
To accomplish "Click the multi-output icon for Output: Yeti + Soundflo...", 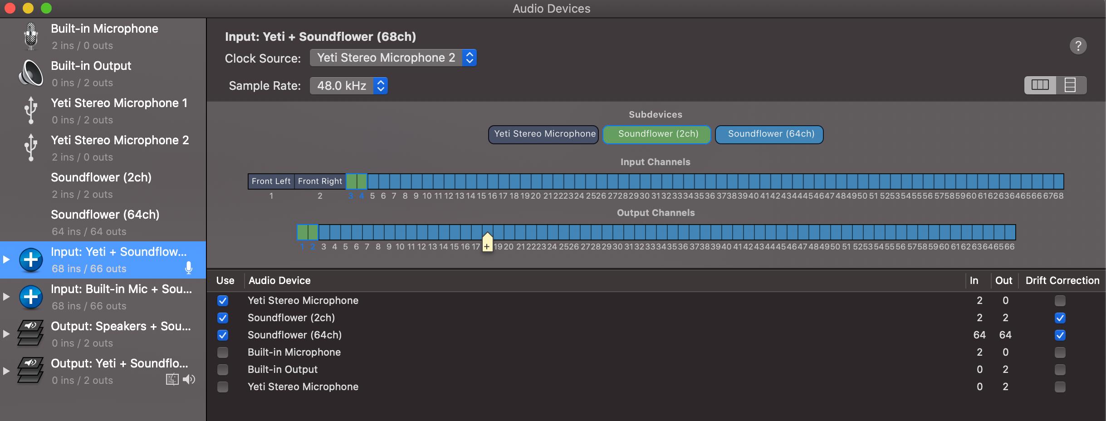I will pos(31,371).
